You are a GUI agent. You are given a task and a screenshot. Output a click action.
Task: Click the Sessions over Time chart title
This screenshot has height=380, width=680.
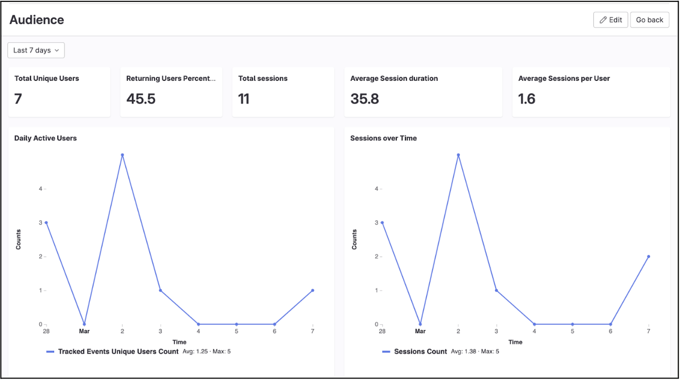pyautogui.click(x=383, y=138)
